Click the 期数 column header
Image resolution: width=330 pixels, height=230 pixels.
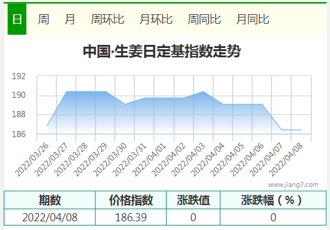[x=50, y=200]
